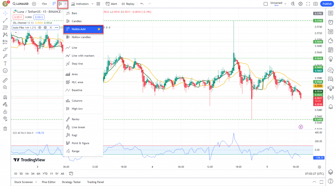Image resolution: width=335 pixels, height=186 pixels.
Task: Open quick search icon
Action: tap(293, 4)
